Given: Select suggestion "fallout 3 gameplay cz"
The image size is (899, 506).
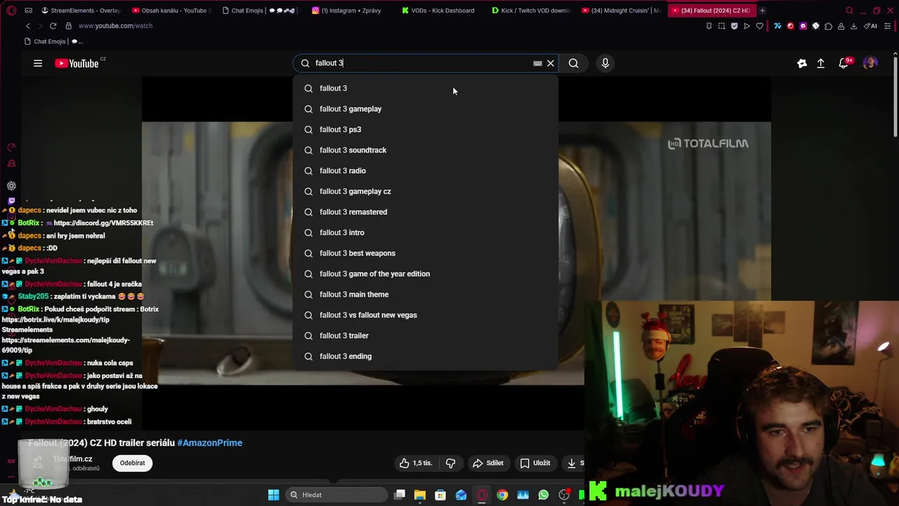Looking at the screenshot, I should (426, 191).
